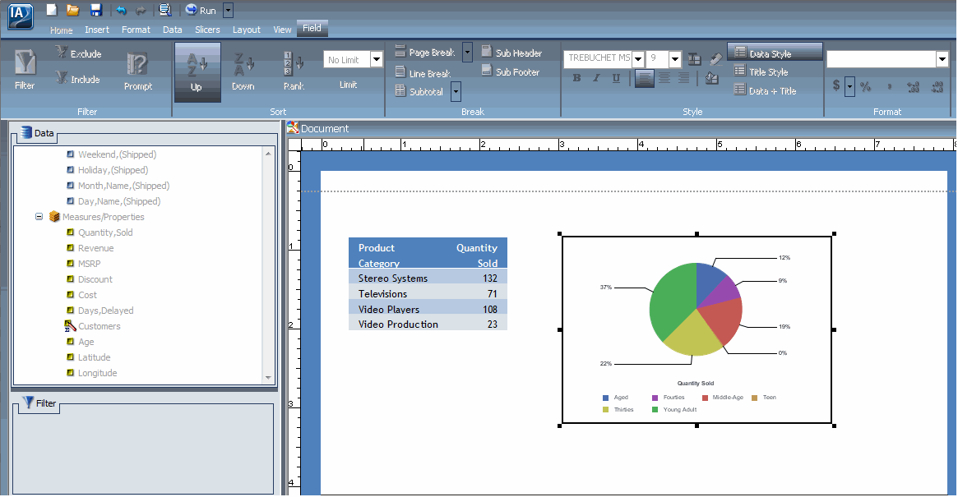The width and height of the screenshot is (958, 497).
Task: Select the Data Style option
Action: (x=775, y=53)
